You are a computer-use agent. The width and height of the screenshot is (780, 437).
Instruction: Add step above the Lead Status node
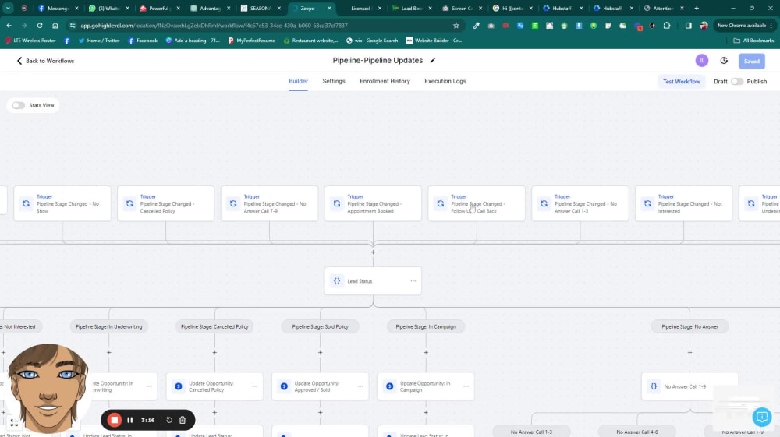[373, 252]
